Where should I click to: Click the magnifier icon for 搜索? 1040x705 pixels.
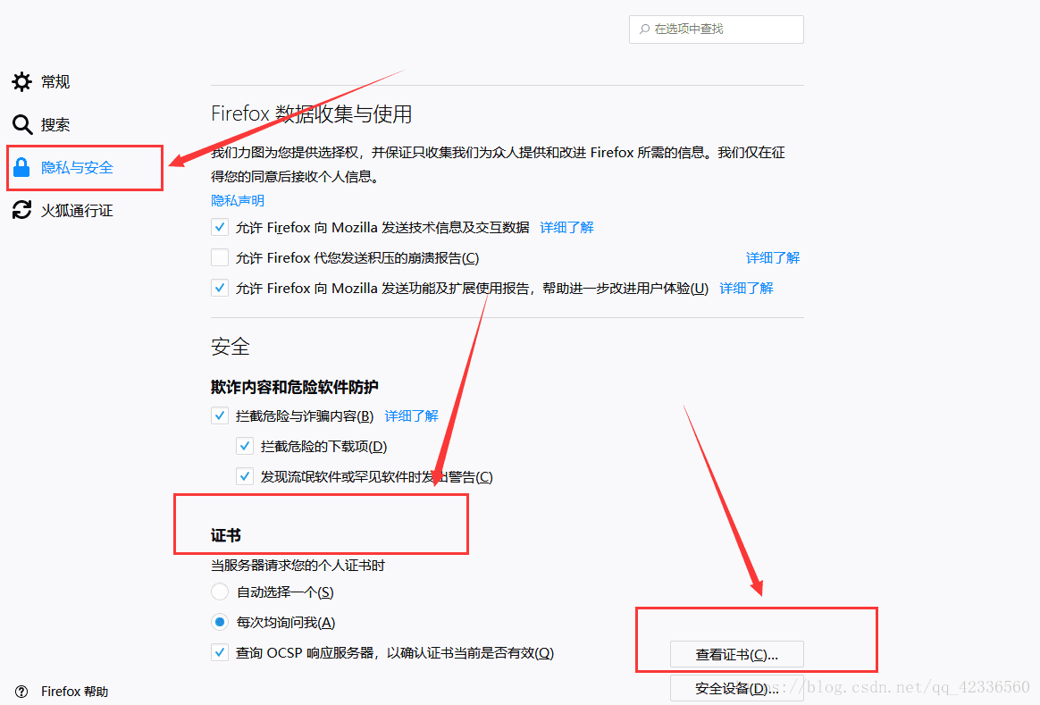pyautogui.click(x=21, y=125)
